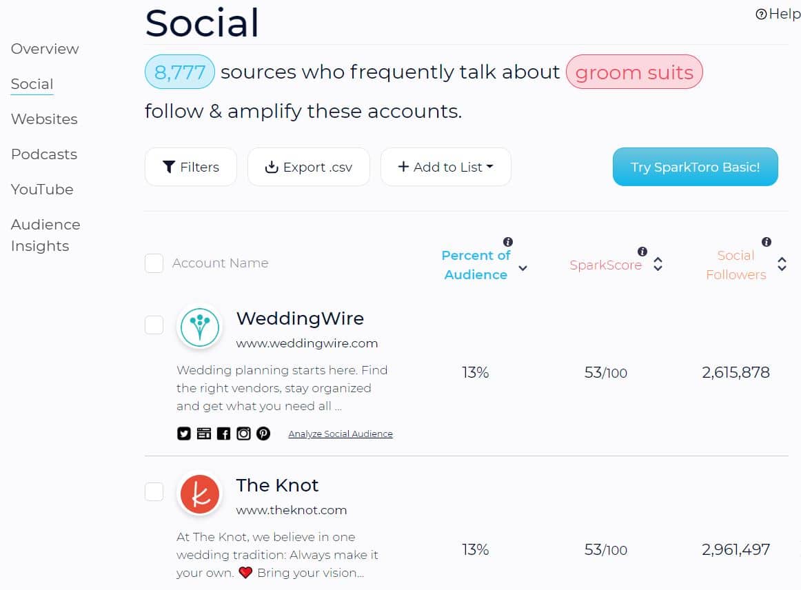The height and width of the screenshot is (590, 801).
Task: Click the Try SparkToro Basic! button
Action: (696, 167)
